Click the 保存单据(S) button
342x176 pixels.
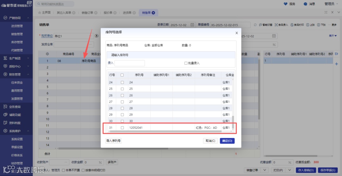point(328,170)
